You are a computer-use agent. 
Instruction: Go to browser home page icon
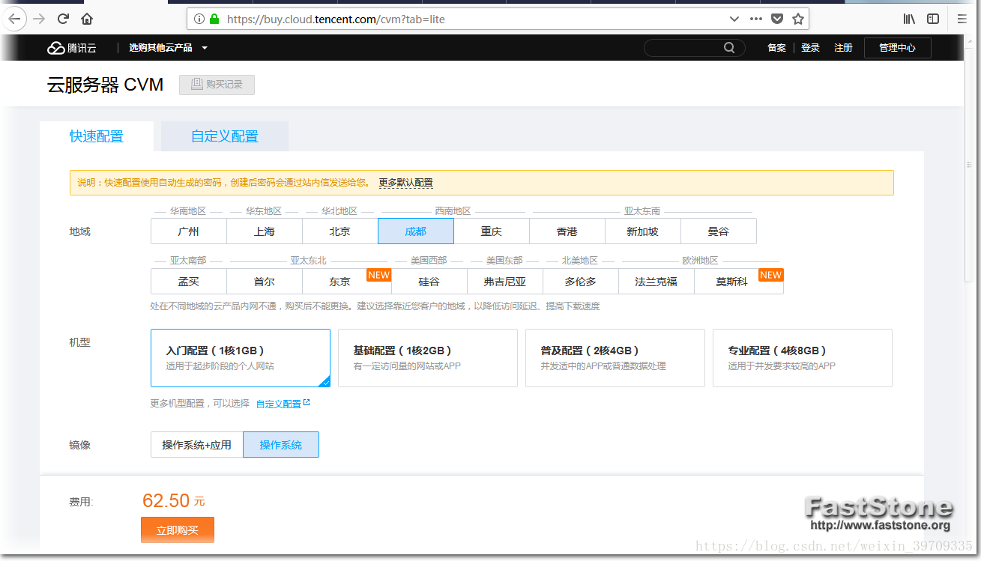(88, 19)
